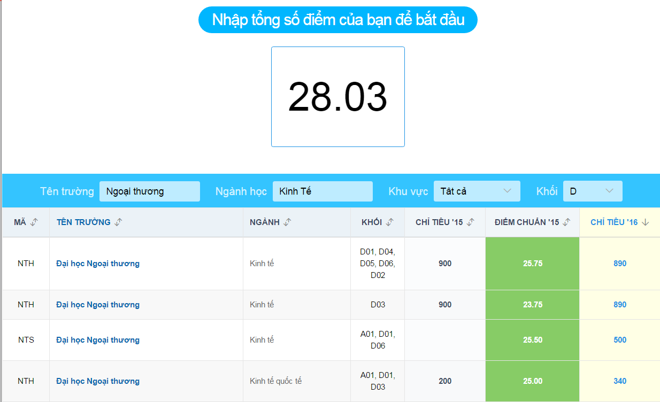
Task: Expand the Khối dropdown showing D
Action: pos(592,191)
